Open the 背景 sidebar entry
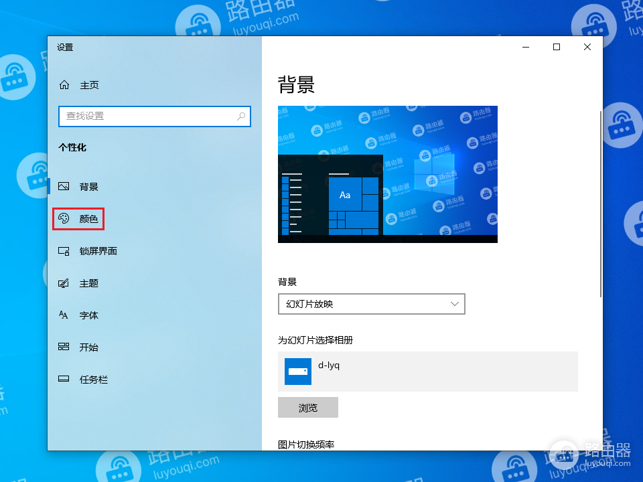 click(x=89, y=187)
